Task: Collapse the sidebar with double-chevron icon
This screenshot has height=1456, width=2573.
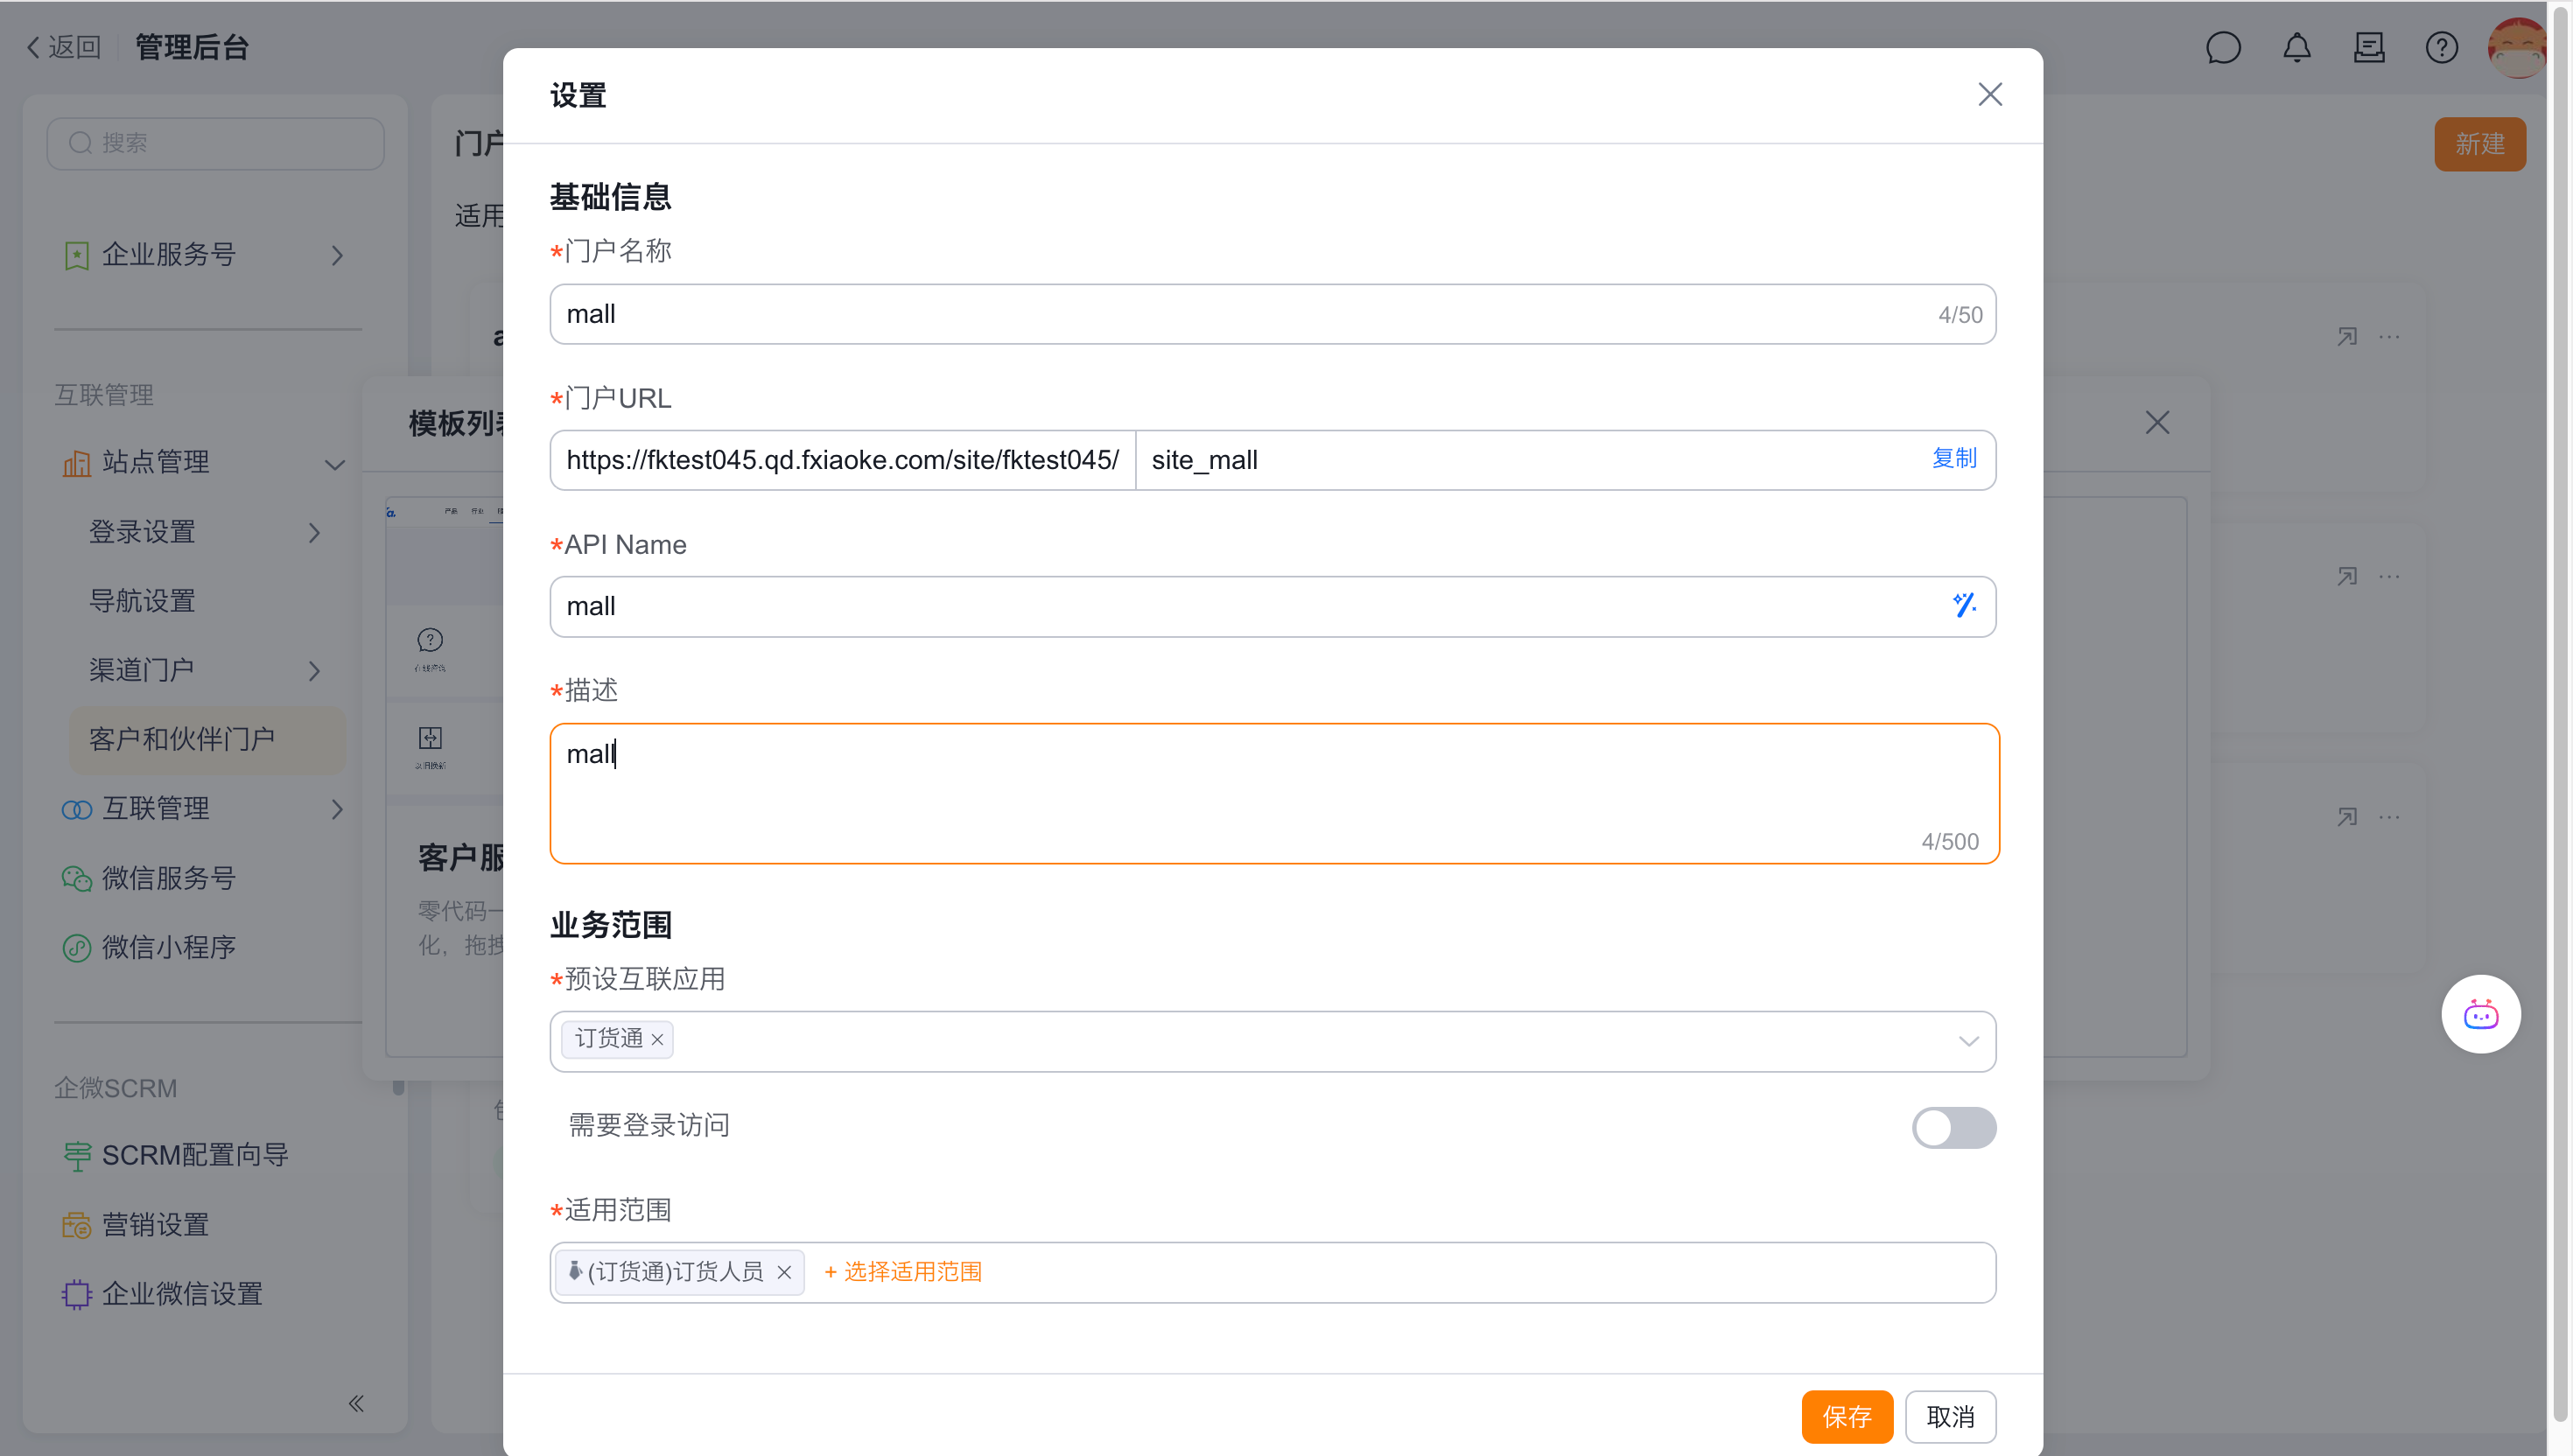Action: click(356, 1403)
